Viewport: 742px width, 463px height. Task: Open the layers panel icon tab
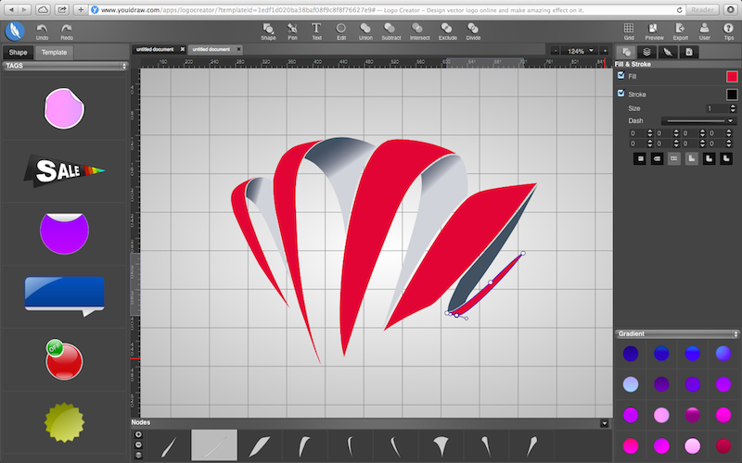[646, 52]
